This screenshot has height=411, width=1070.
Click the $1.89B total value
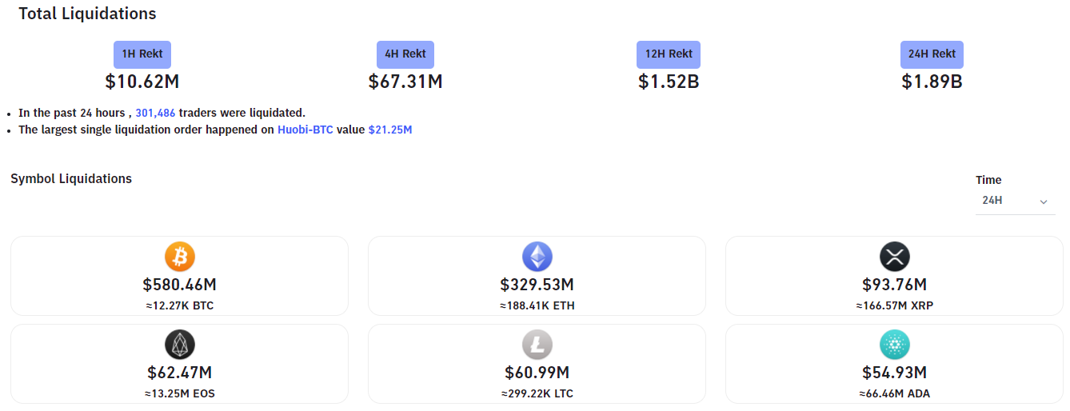(932, 82)
